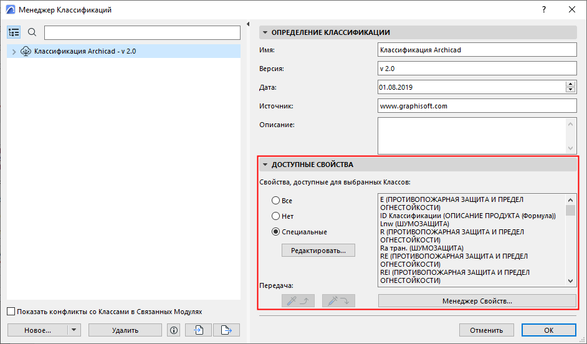
Task: Collapse ОПРЕДЕЛЕНИЕ КЛАССИФИКАЦИИ section
Action: pos(265,32)
